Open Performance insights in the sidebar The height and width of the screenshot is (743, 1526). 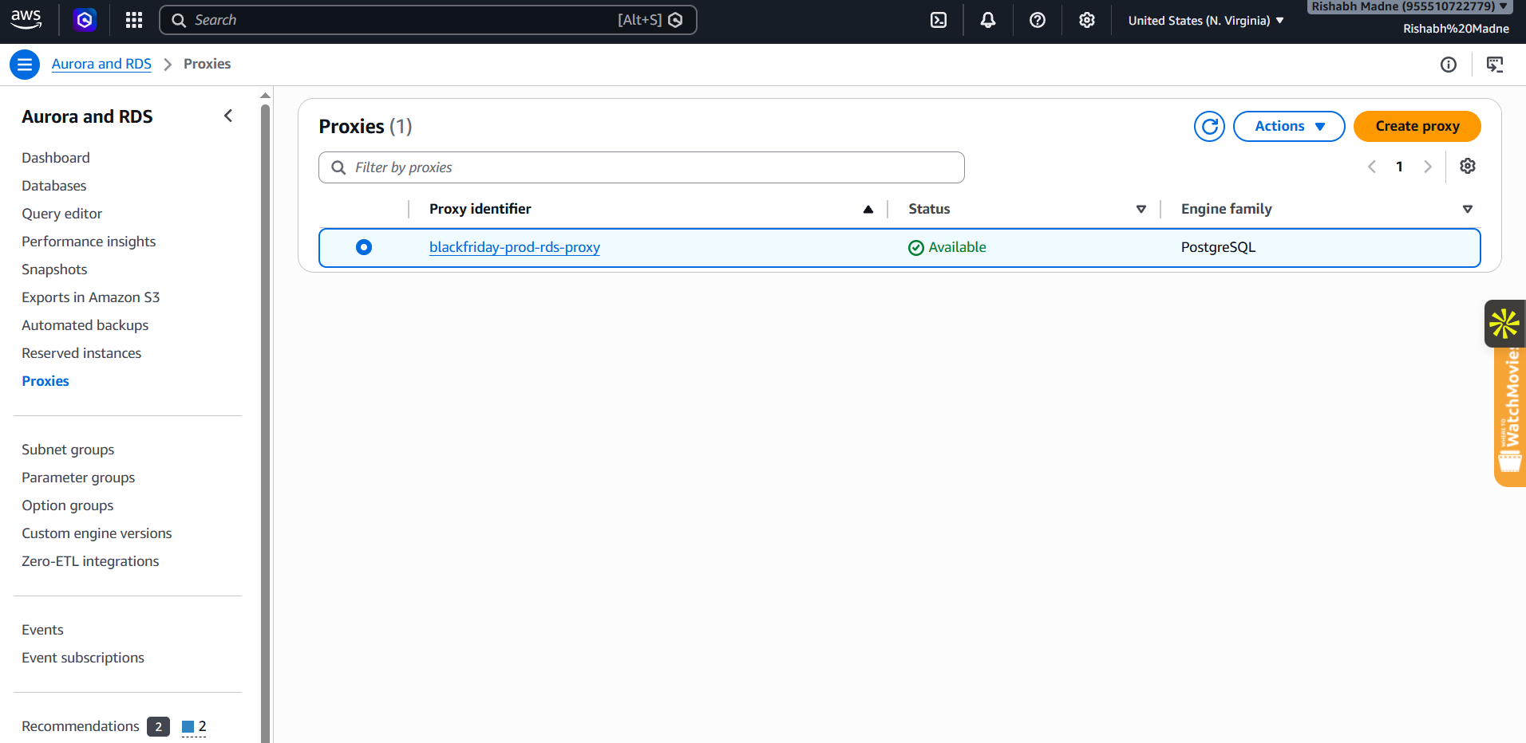tap(89, 242)
